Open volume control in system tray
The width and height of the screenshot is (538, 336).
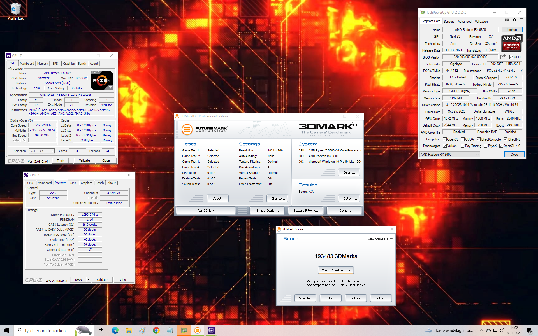[502, 330]
